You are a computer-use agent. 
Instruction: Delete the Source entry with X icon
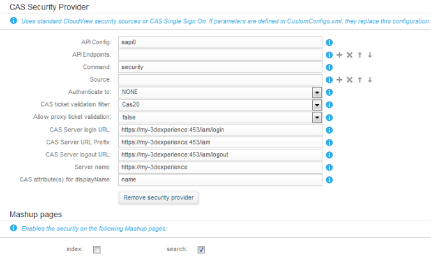point(349,80)
